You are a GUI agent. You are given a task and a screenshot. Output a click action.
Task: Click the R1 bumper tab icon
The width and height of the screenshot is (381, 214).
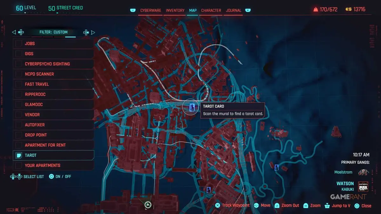pyautogui.click(x=248, y=10)
